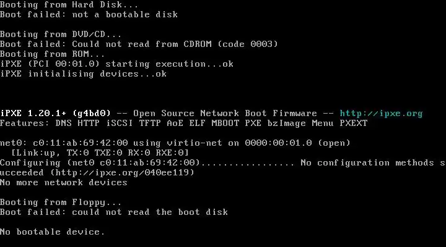Screen dimensions: 446x247
Task: Select the CDROM code 0003 error line
Action: click(x=139, y=44)
